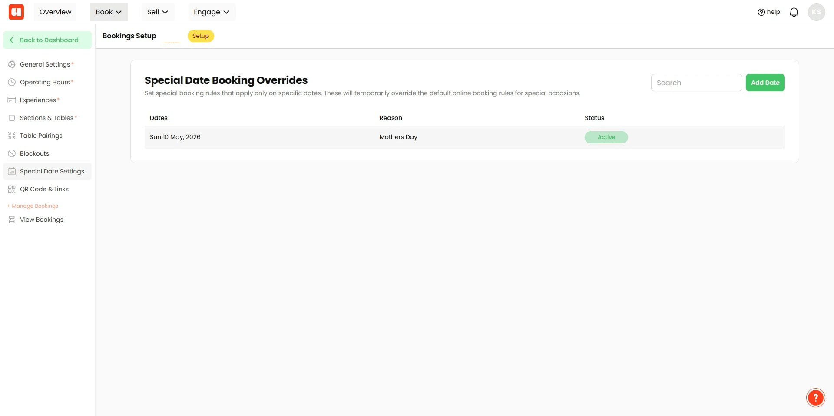This screenshot has width=834, height=416.
Task: Click the Table Pairings arrows icon
Action: [x=12, y=136]
